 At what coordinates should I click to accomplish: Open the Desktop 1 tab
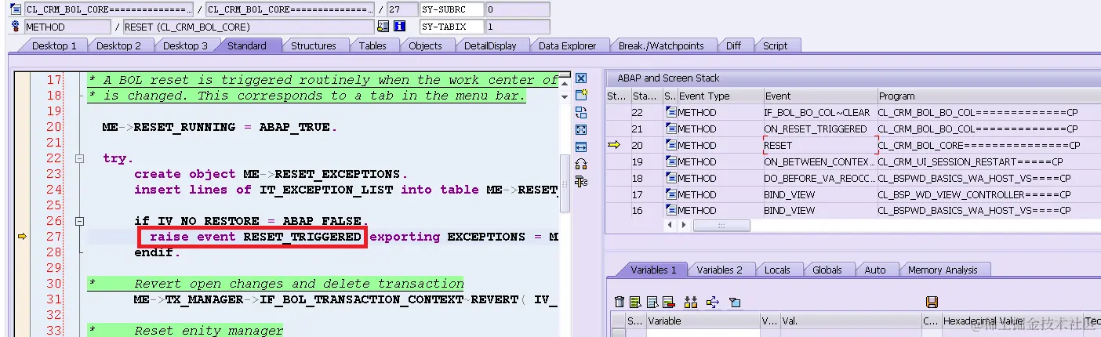[x=54, y=45]
